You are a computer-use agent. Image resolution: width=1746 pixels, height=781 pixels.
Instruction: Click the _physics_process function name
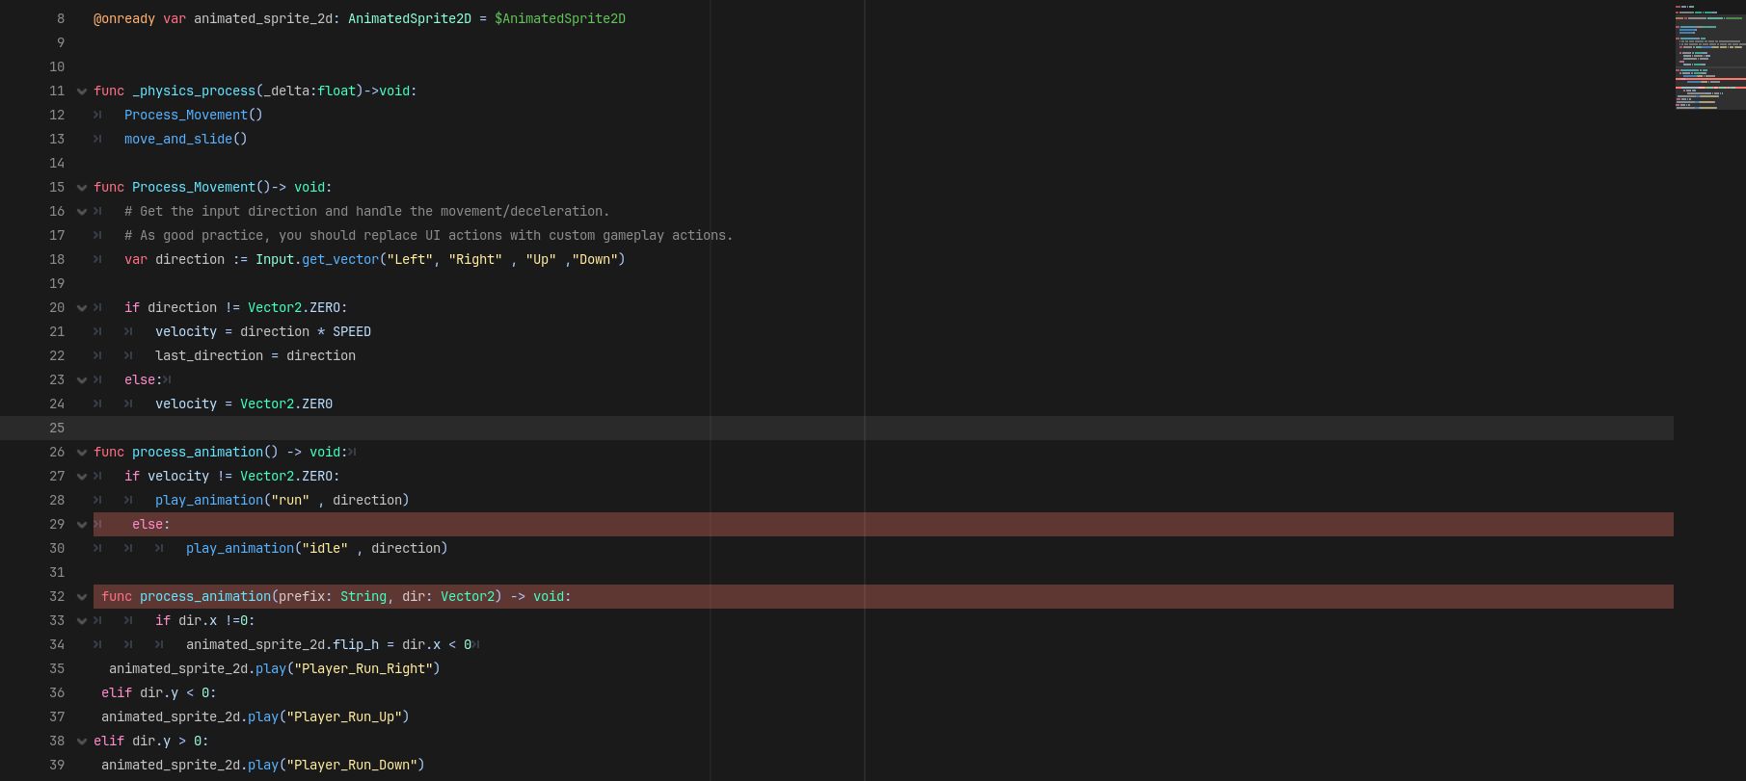click(x=194, y=91)
